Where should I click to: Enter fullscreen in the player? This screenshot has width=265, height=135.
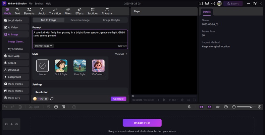[194, 100]
